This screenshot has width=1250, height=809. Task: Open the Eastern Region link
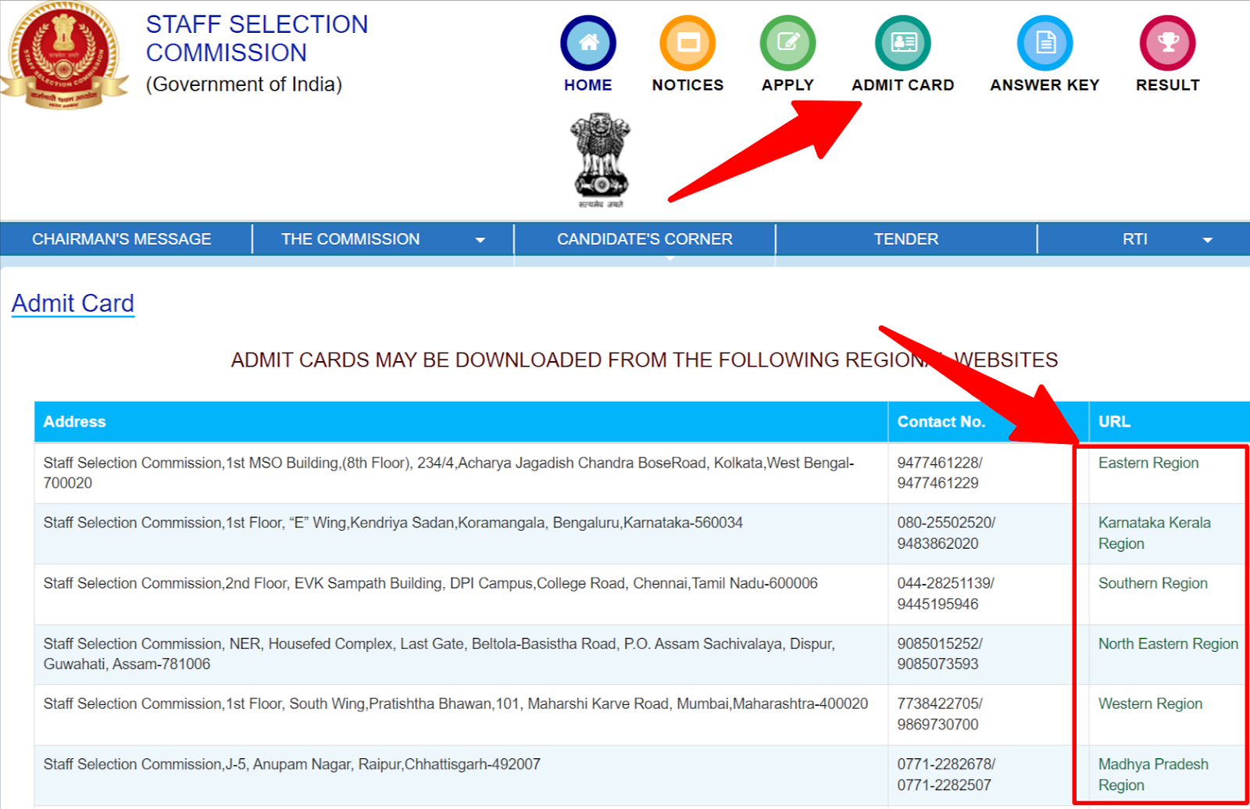coord(1148,463)
